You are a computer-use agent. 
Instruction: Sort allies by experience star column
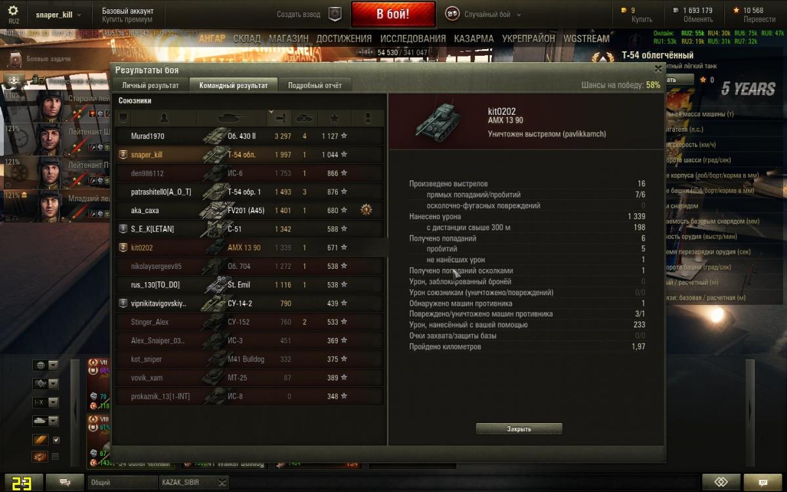tap(334, 118)
